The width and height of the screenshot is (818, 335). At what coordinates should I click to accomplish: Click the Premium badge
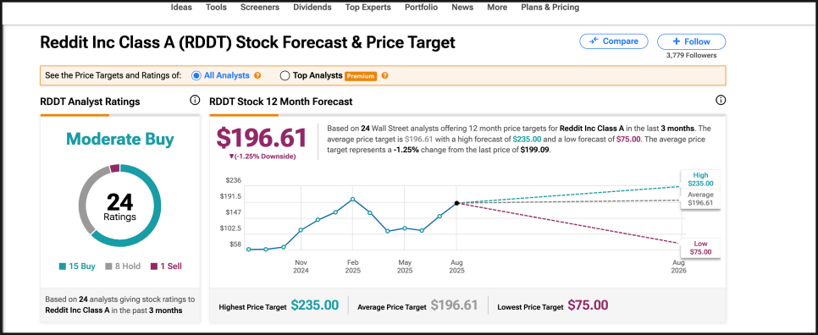361,76
